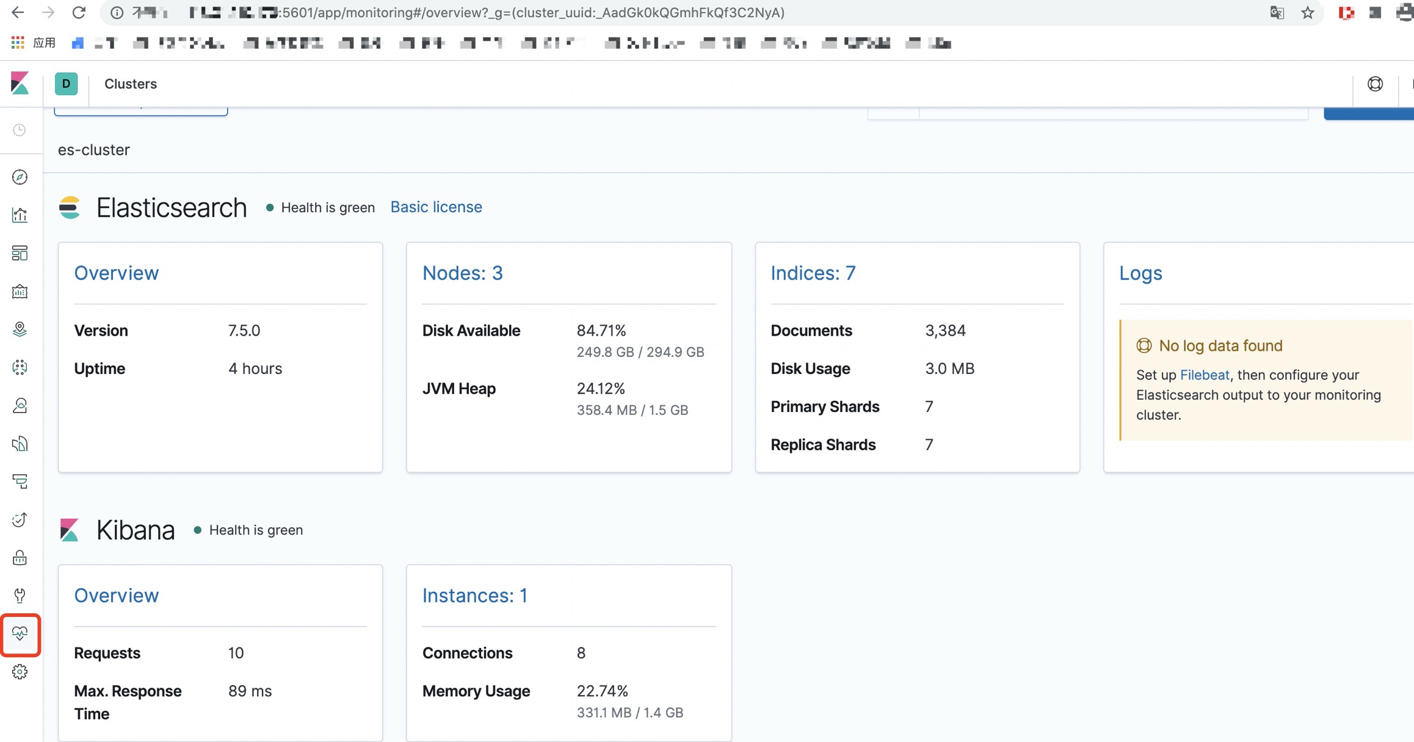Click the Clusters breadcrumb

tap(130, 84)
